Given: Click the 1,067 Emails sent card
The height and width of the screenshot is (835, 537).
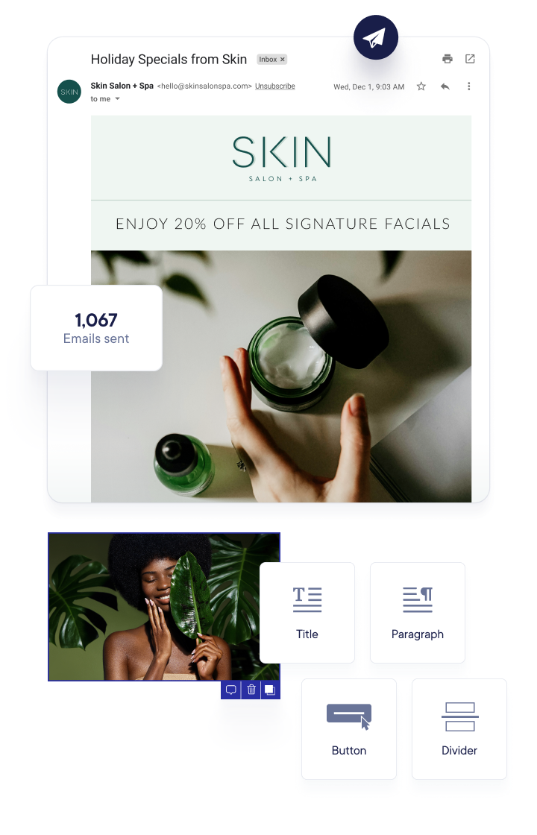Looking at the screenshot, I should pos(96,328).
